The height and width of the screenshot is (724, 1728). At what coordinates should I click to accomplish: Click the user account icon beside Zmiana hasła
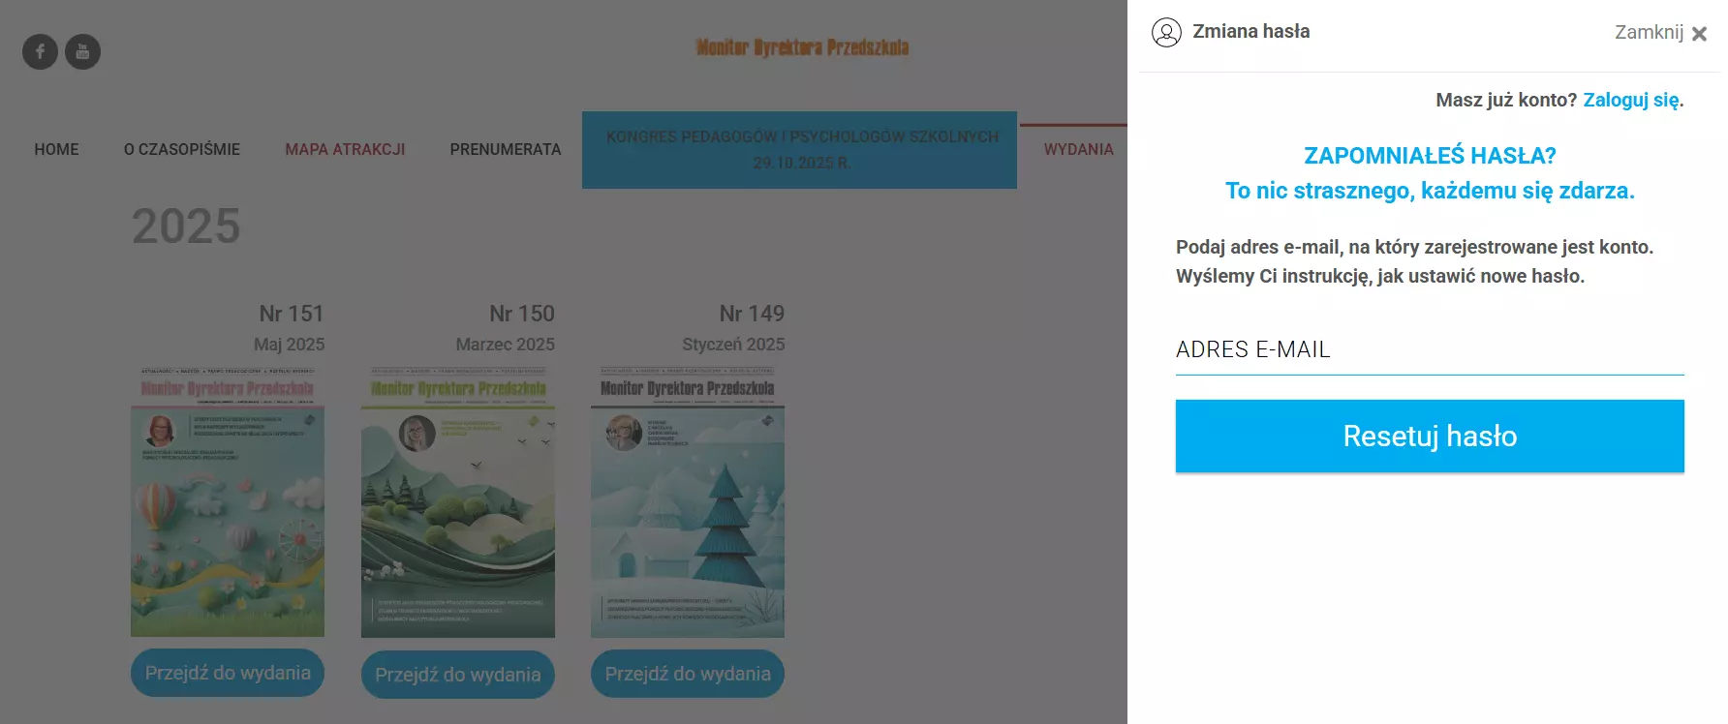1166,32
